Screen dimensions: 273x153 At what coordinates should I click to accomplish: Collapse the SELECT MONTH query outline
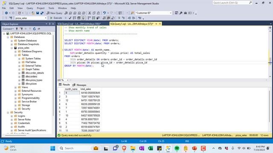(63, 50)
